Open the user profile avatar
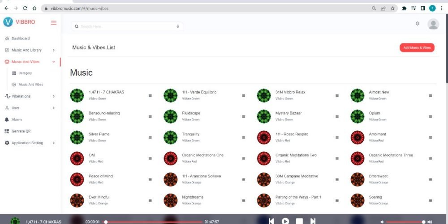The height and width of the screenshot is (224, 448). tap(433, 24)
